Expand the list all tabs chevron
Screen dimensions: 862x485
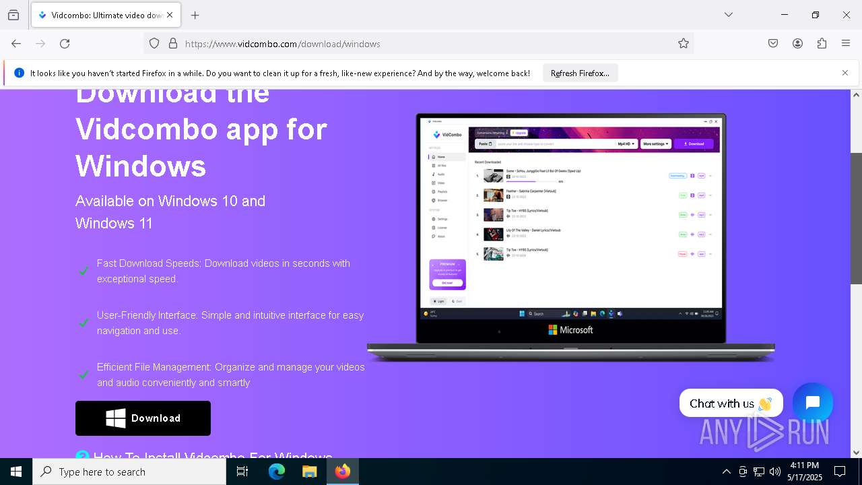tap(729, 15)
